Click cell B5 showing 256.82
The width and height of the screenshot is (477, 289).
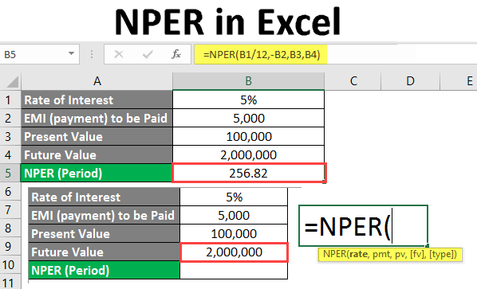249,173
